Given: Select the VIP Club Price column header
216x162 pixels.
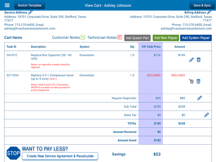Looking at the screenshot, I should coord(151,47).
